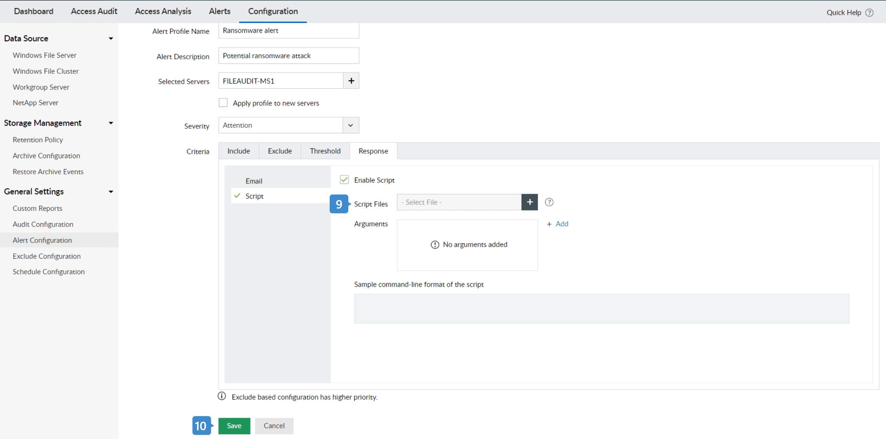Open Schedule Configuration in sidebar
Viewport: 886px width, 439px height.
tap(49, 272)
